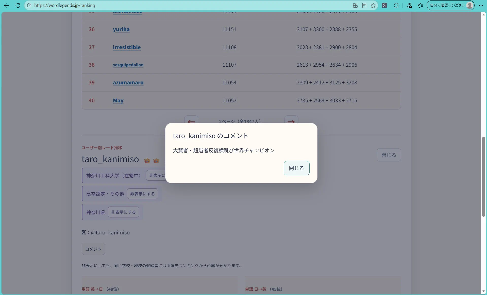The width and height of the screenshot is (487, 295).
Task: Click the first crown badge beside taro_kanimiso
Action: [147, 160]
